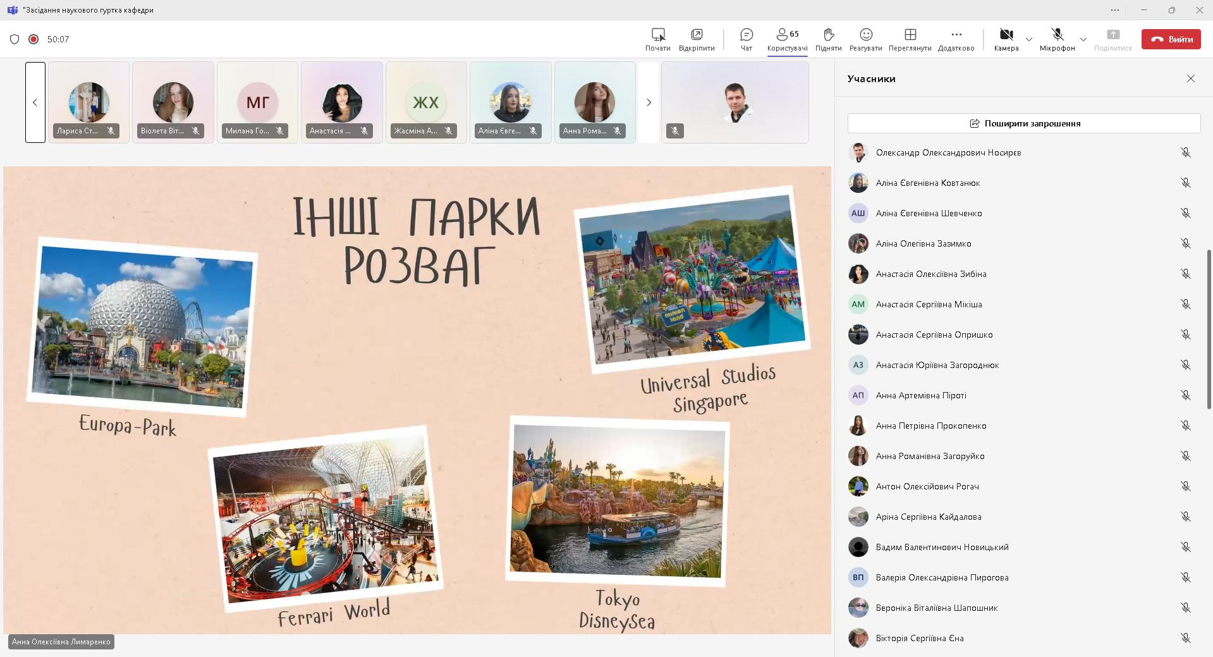Image resolution: width=1213 pixels, height=657 pixels.
Task: Select the Анна Рома... video tile
Action: [595, 102]
